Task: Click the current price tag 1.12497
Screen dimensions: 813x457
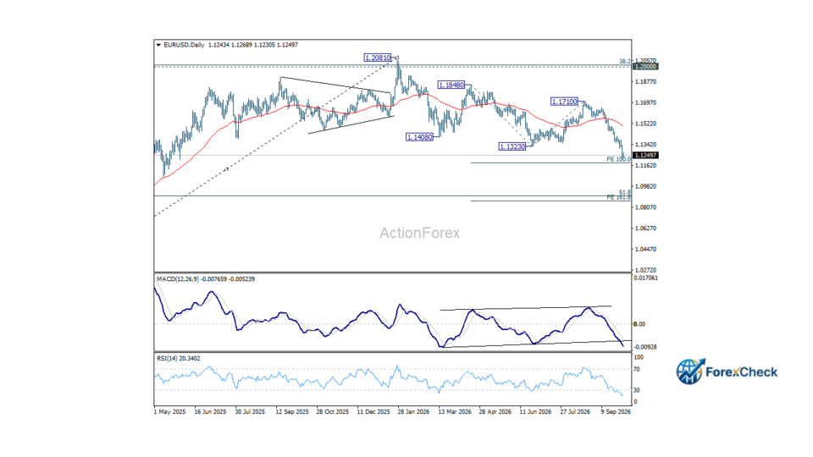Action: point(645,156)
